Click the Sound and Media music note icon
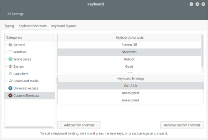 10,81
